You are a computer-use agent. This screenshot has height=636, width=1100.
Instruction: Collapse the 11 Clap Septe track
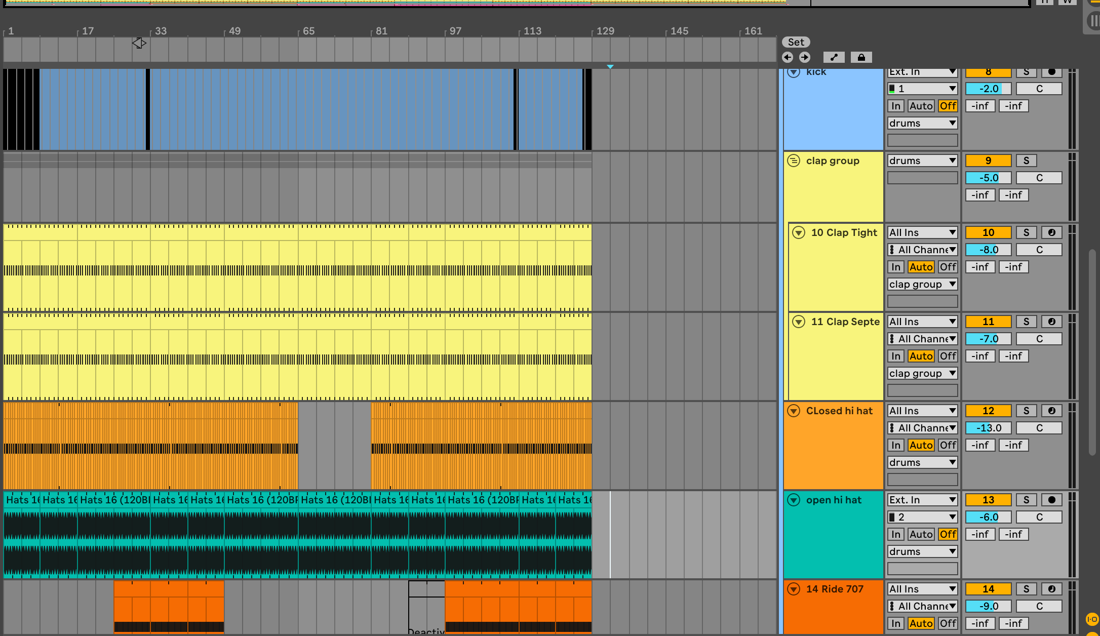pyautogui.click(x=799, y=322)
